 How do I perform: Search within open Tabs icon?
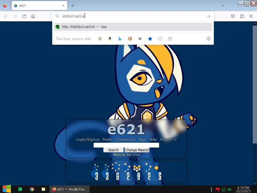pyautogui.click(x=160, y=39)
